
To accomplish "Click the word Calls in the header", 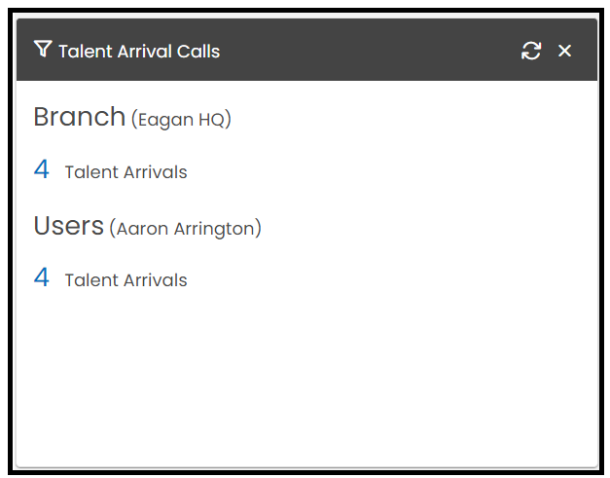I will (x=198, y=52).
